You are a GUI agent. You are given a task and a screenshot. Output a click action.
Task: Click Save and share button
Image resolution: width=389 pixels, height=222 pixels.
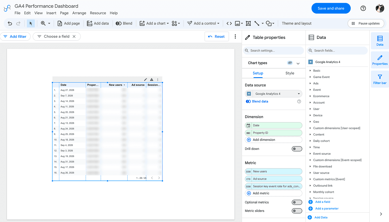point(331,8)
